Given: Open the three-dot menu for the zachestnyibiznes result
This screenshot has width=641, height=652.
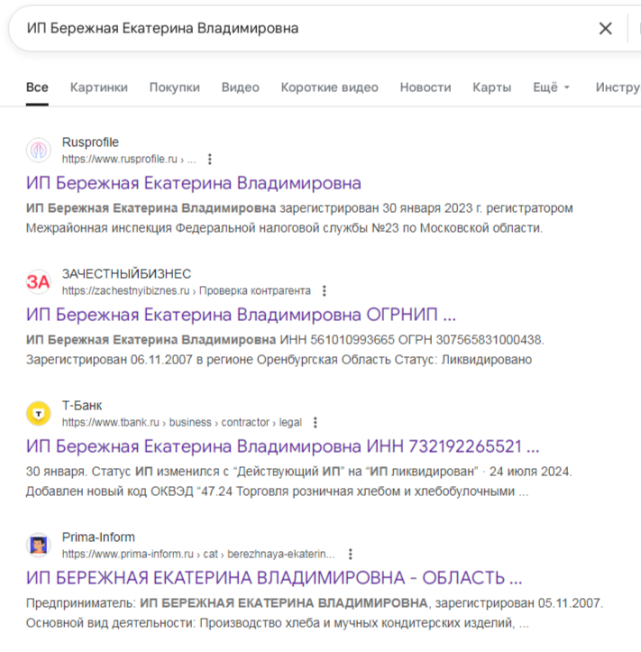Looking at the screenshot, I should coord(325,291).
